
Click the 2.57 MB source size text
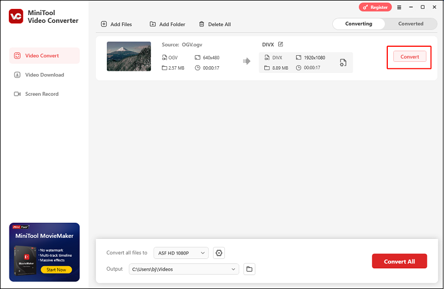click(176, 68)
